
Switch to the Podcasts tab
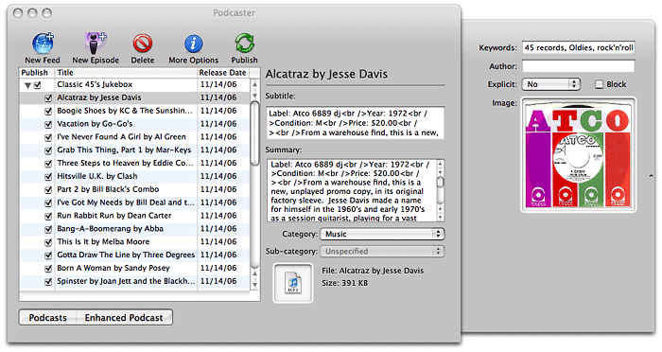(x=47, y=317)
